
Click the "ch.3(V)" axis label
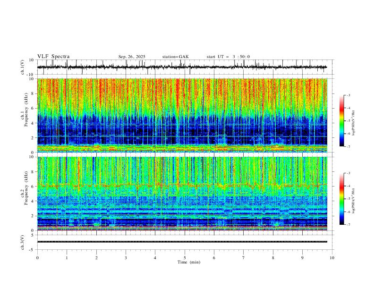[x=23, y=242]
